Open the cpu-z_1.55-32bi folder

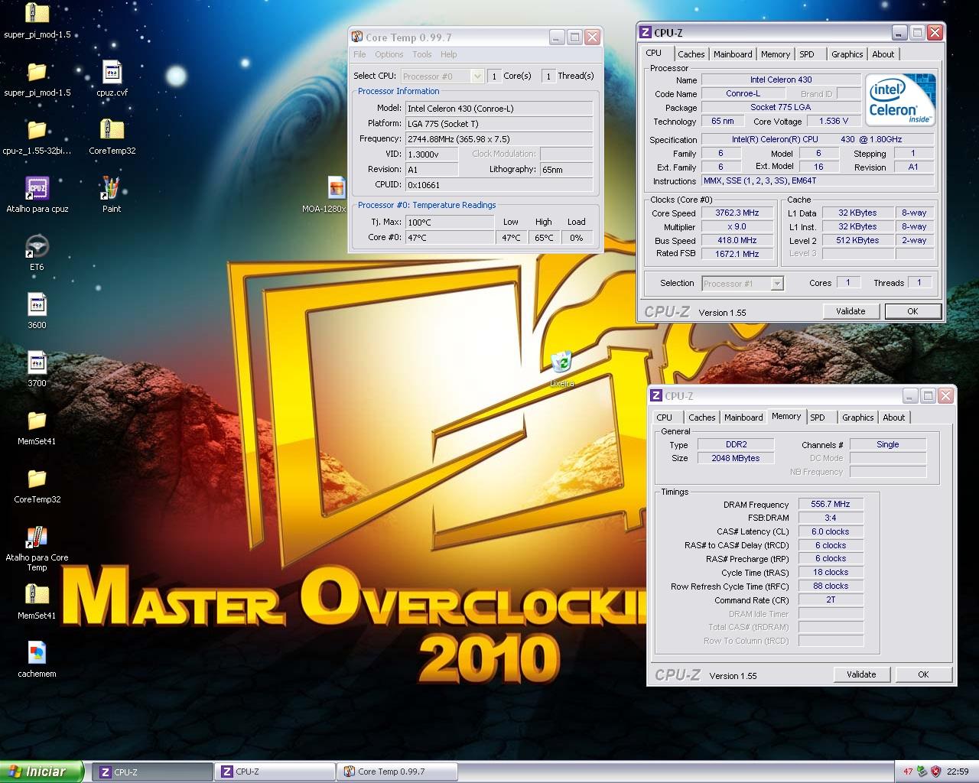pos(37,130)
